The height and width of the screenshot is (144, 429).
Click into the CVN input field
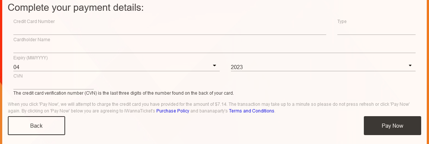click(x=54, y=85)
